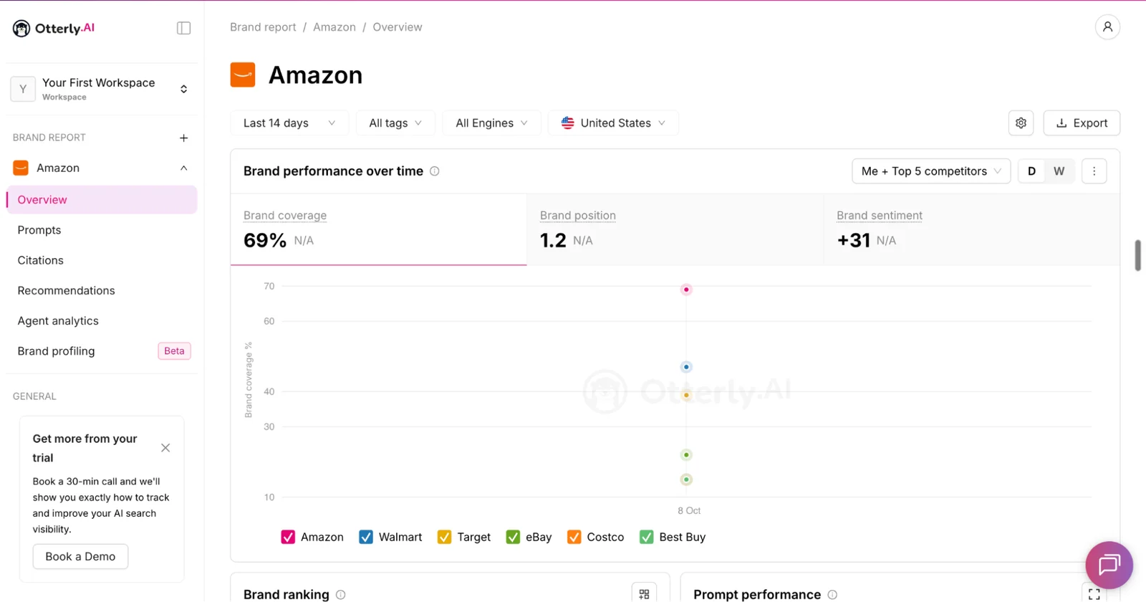Change the United States country selector
The height and width of the screenshot is (602, 1146).
pos(613,123)
